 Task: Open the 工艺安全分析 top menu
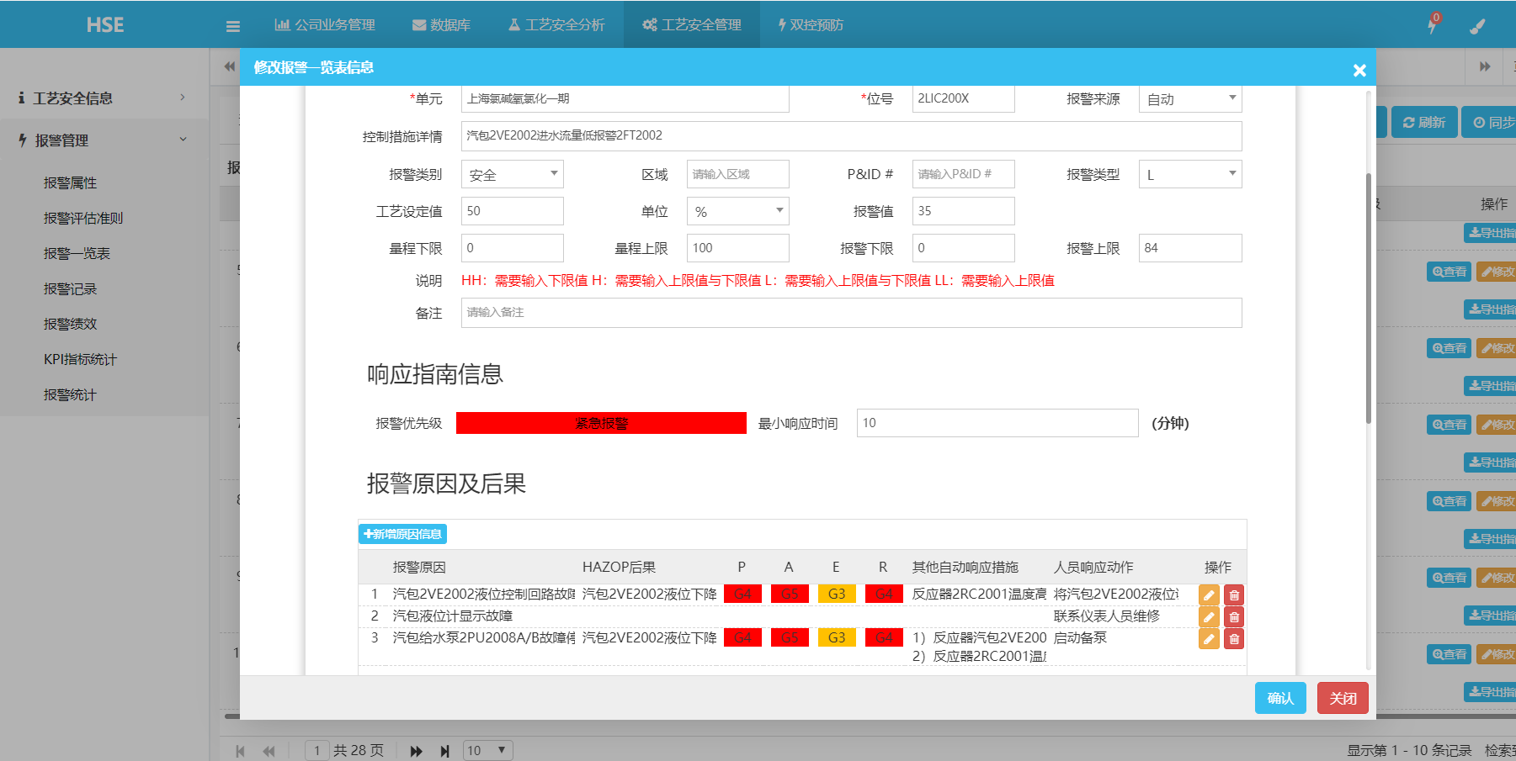556,25
